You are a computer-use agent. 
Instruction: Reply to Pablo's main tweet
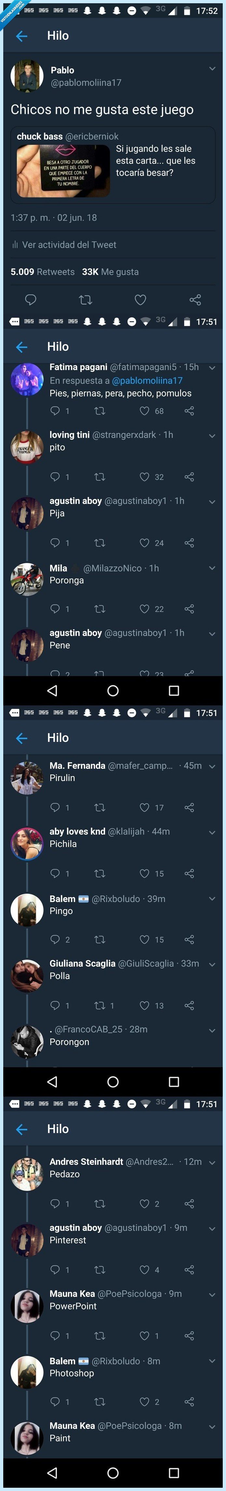31,300
